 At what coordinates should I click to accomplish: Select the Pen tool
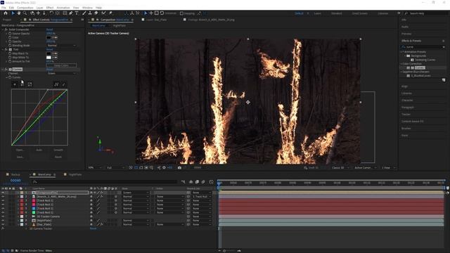(70, 13)
